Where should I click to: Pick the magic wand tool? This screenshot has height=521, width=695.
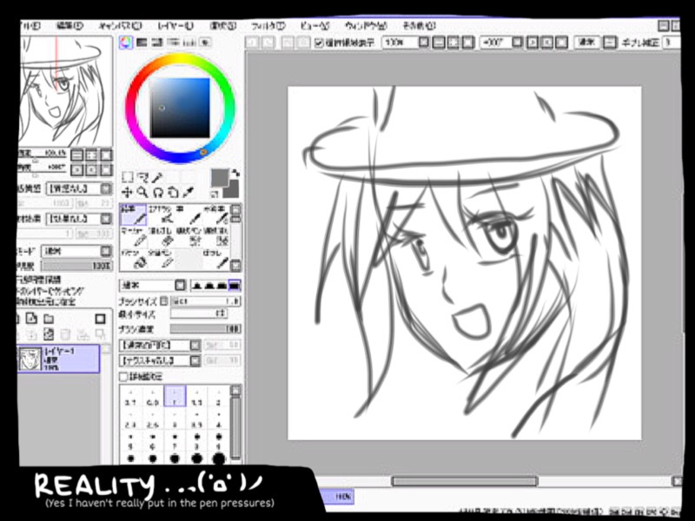[x=158, y=176]
